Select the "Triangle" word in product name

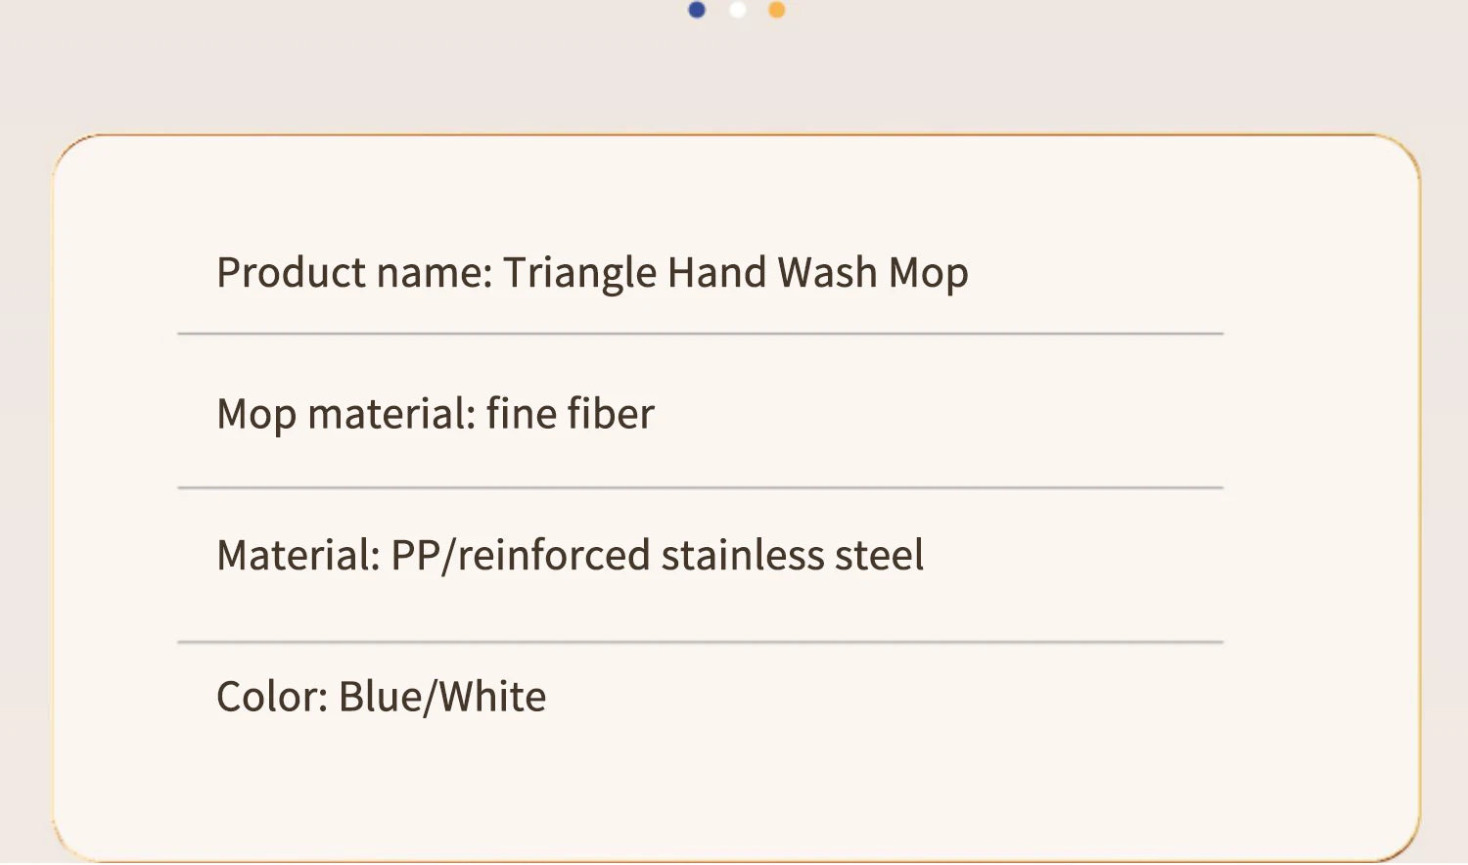(579, 273)
